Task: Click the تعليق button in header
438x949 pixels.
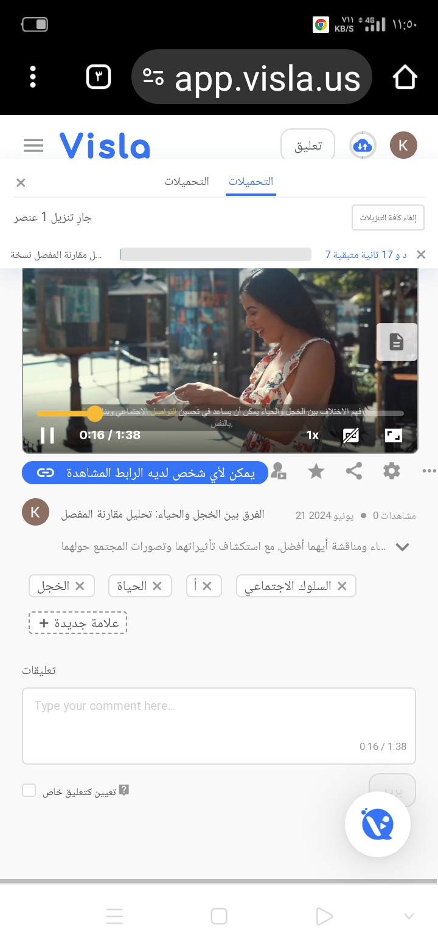Action: click(308, 146)
